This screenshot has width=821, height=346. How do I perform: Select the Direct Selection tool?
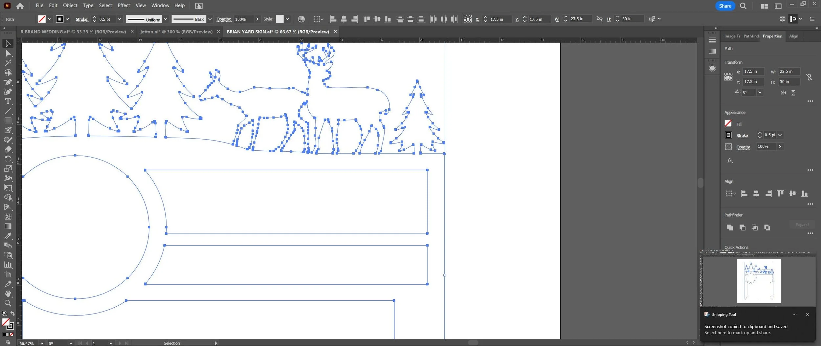[x=8, y=53]
